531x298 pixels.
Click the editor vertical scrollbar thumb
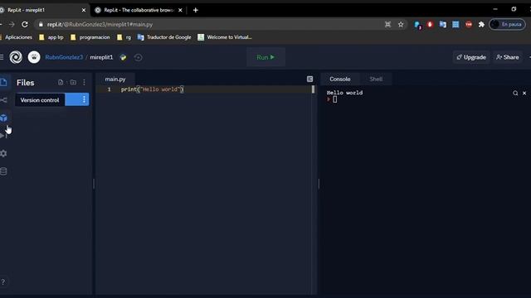pyautogui.click(x=313, y=89)
